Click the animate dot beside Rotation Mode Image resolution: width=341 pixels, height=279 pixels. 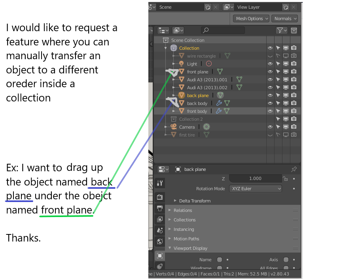point(294,189)
